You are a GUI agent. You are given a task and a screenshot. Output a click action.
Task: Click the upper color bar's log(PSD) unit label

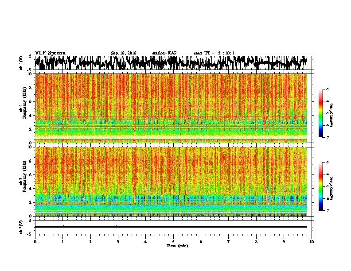pyautogui.click(x=331, y=116)
